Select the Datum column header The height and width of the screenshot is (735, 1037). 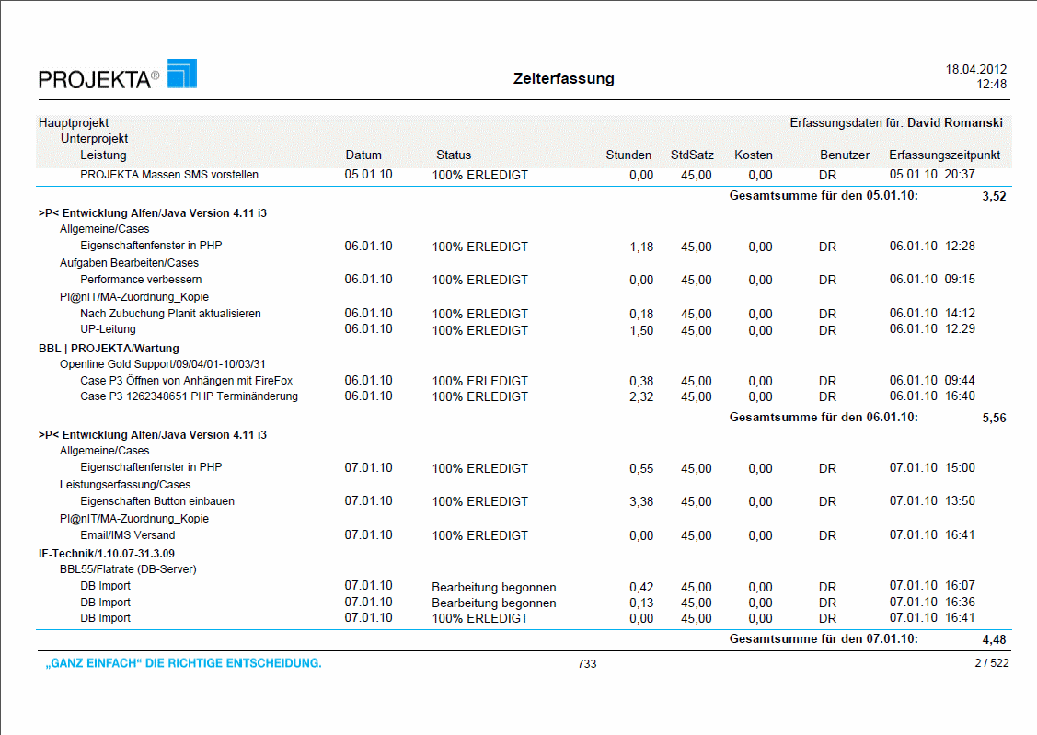click(363, 155)
